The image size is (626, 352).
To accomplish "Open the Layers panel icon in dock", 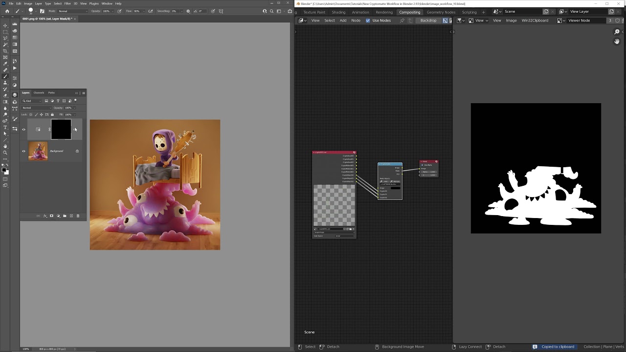I will tap(15, 94).
